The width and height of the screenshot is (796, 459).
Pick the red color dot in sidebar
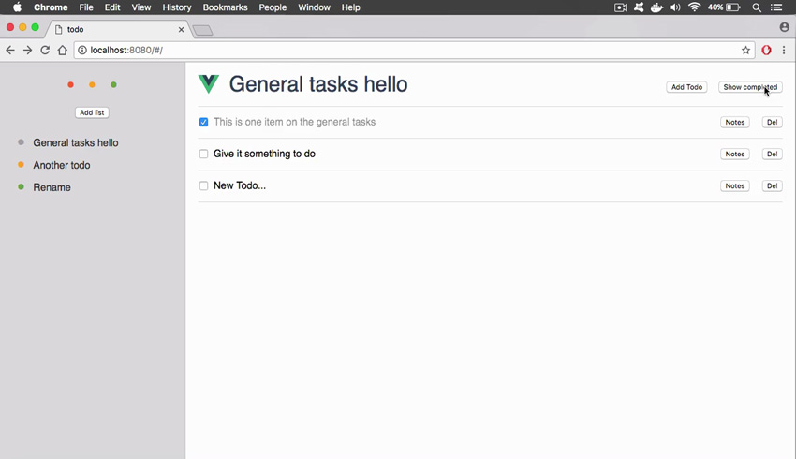coord(70,85)
